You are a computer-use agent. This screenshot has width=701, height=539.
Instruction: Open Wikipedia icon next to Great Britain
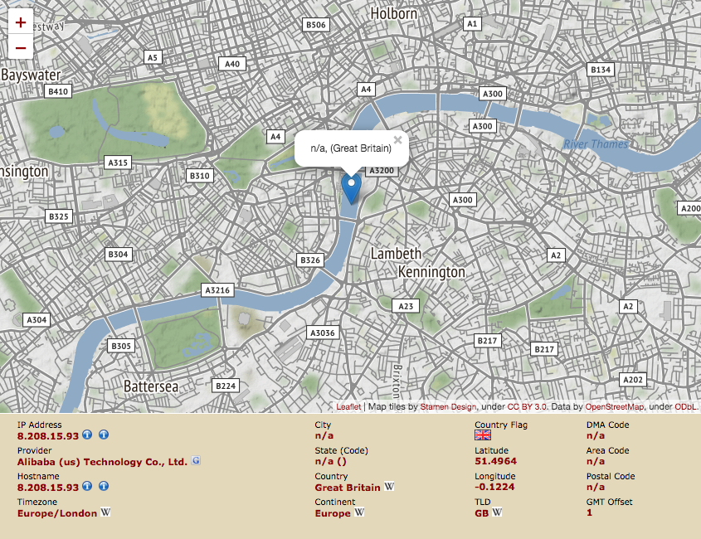(389, 486)
